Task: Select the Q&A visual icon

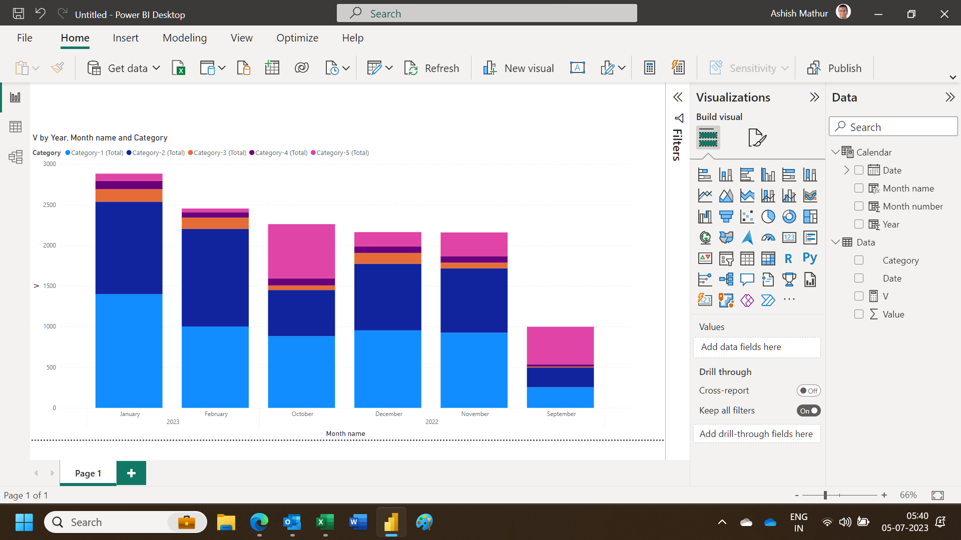Action: point(747,279)
